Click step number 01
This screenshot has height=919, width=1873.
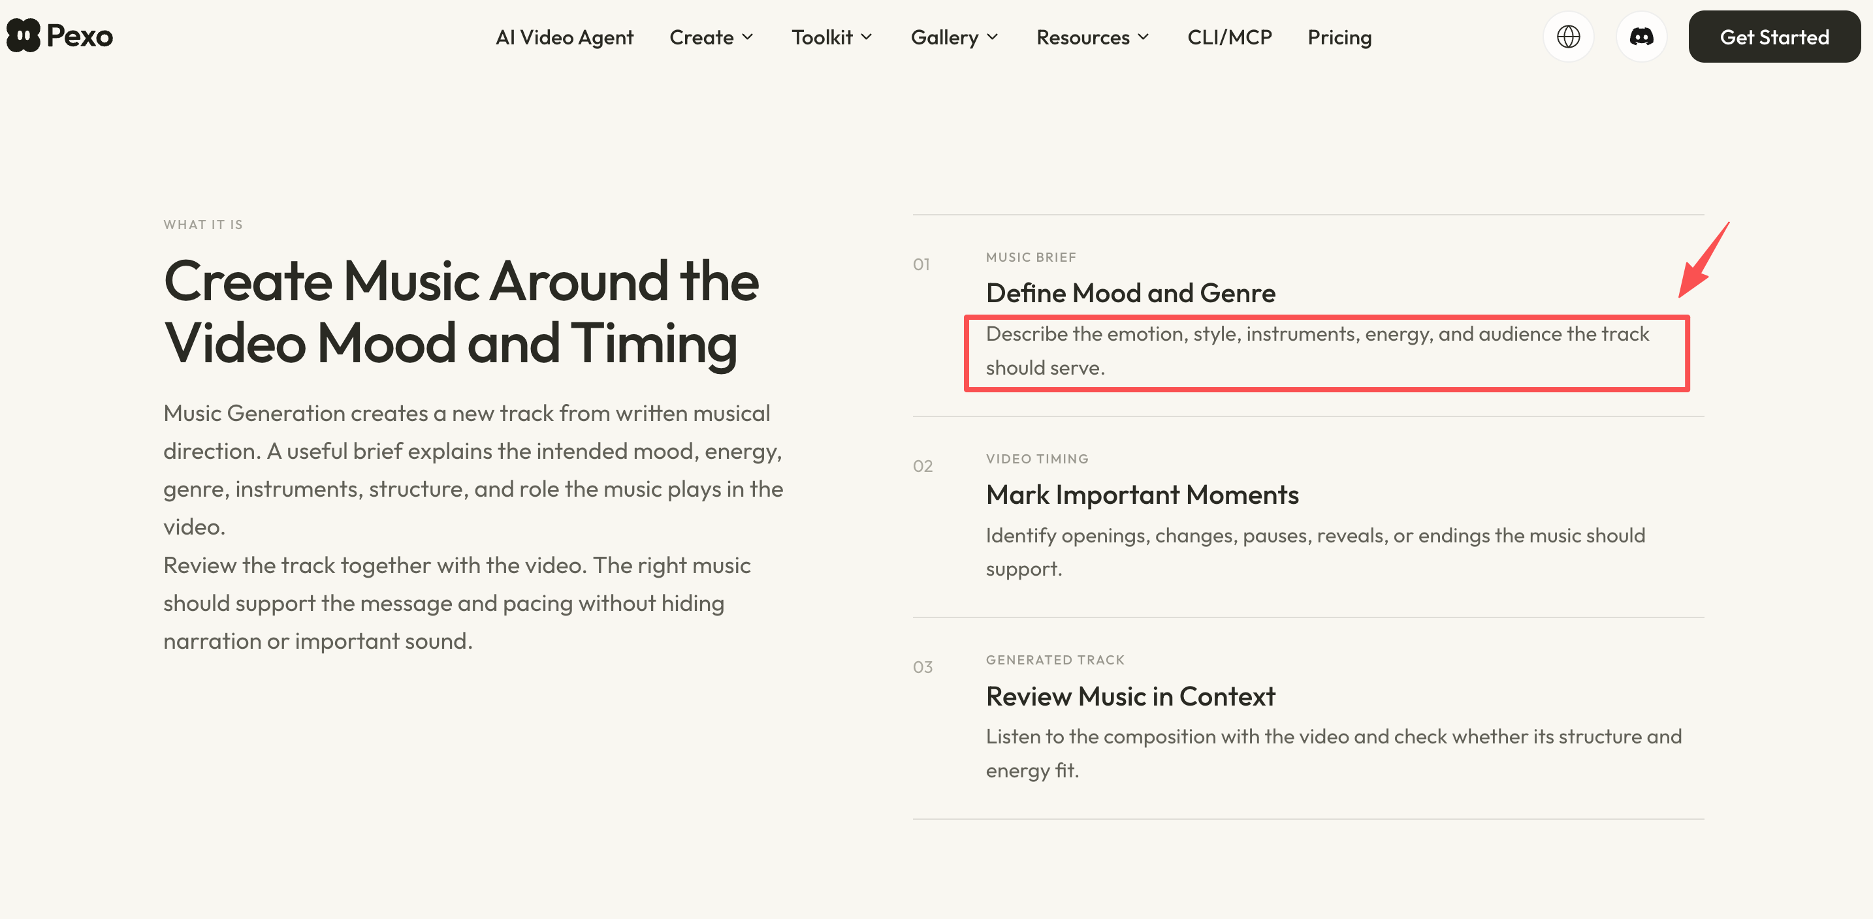point(921,264)
